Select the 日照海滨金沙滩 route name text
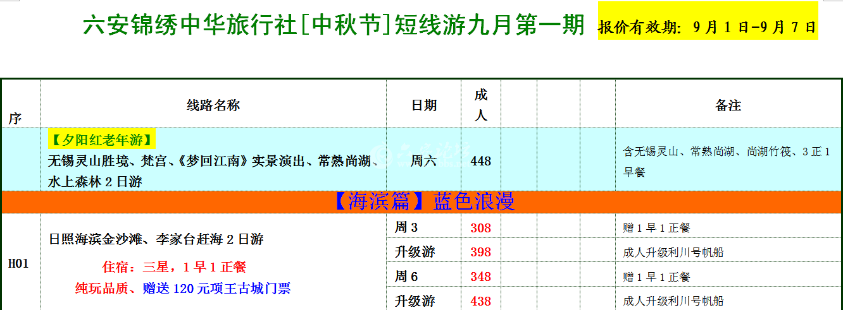This screenshot has width=843, height=310. pyautogui.click(x=156, y=239)
